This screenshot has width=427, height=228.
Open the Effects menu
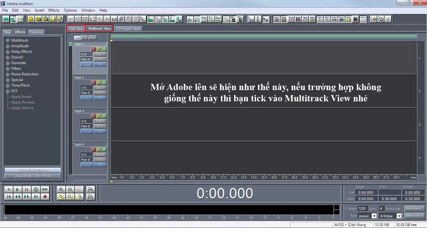pos(54,10)
